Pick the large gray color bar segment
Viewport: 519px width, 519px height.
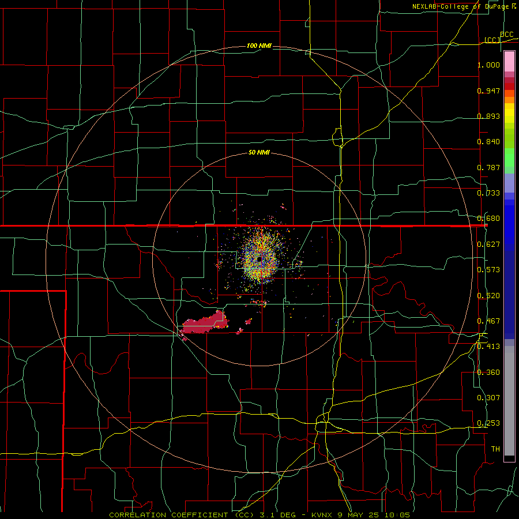[509, 401]
